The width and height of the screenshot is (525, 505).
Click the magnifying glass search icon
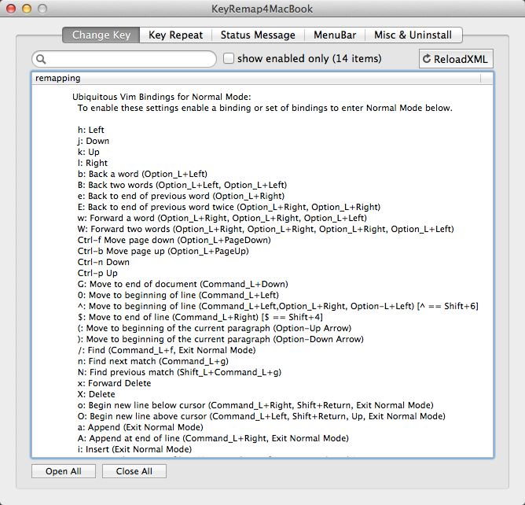coord(41,59)
